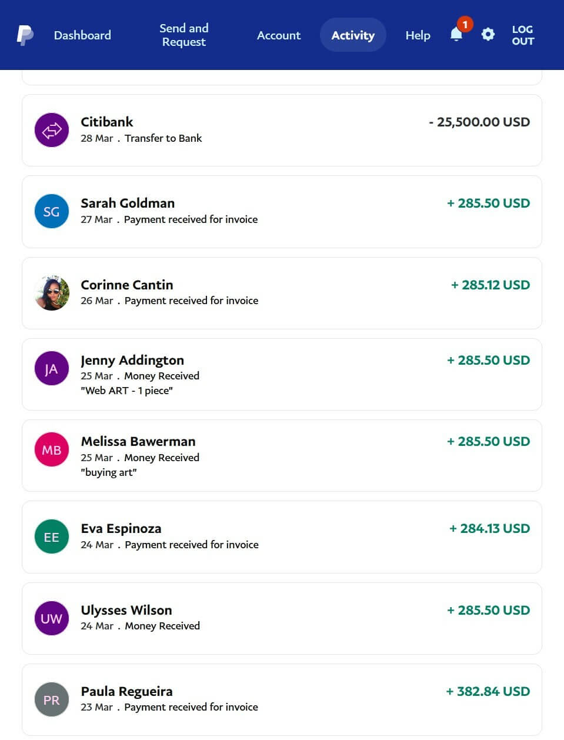Select the Activity tab
Screen dimensions: 564x740
tap(353, 35)
